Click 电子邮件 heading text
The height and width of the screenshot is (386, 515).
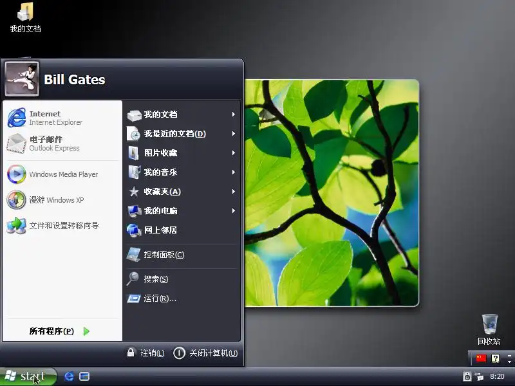[46, 139]
